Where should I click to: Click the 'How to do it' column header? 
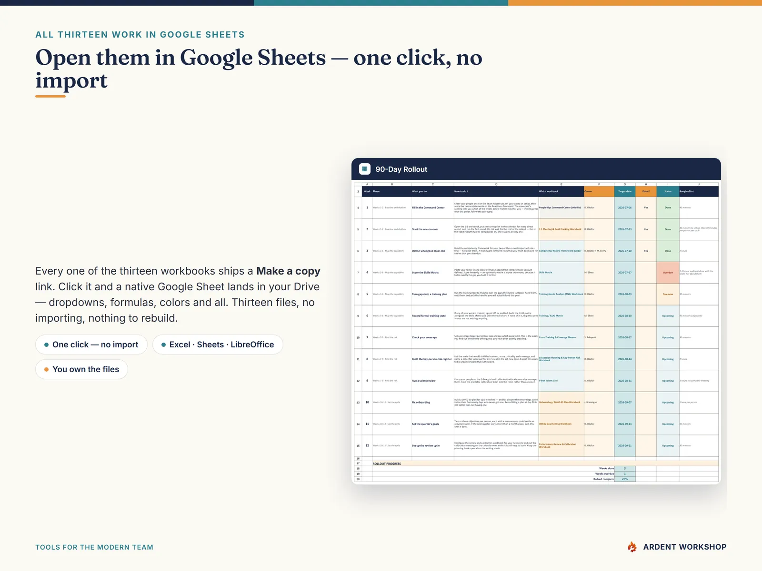[x=496, y=191]
